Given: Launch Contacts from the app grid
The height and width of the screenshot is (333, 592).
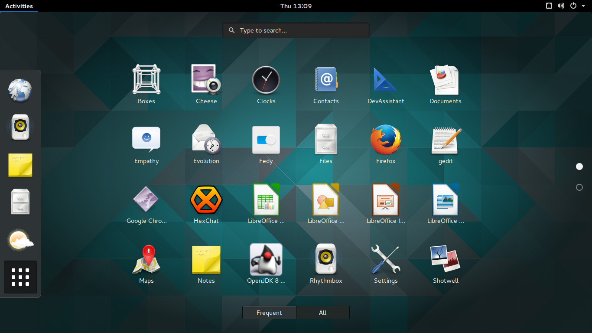Looking at the screenshot, I should point(326,80).
